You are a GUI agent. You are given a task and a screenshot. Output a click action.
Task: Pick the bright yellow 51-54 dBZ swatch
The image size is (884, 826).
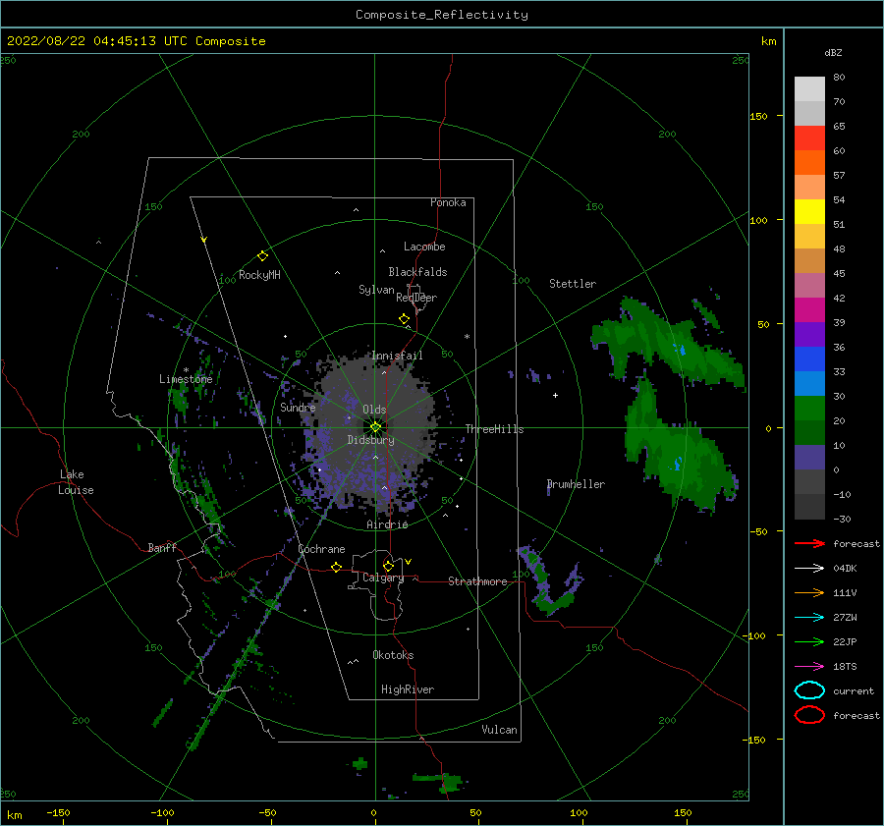(809, 212)
